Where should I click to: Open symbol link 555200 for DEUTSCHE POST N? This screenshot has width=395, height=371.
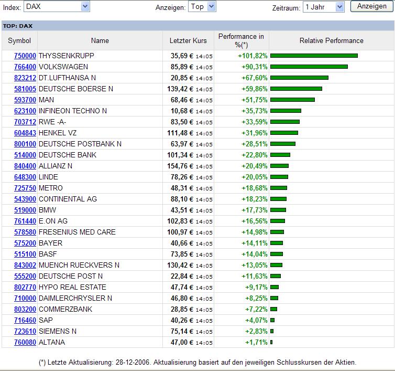pyautogui.click(x=25, y=276)
